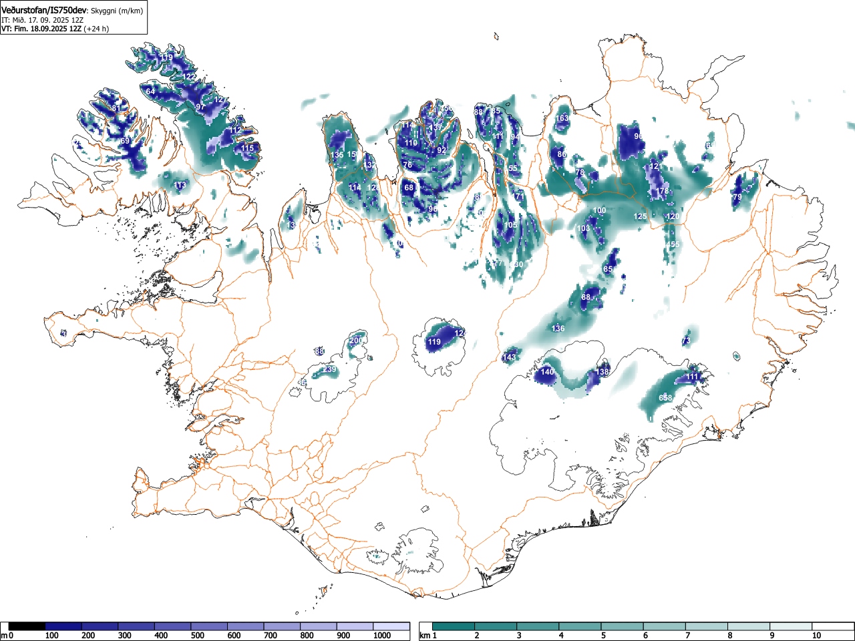Click the '76' visibility value

(407, 165)
